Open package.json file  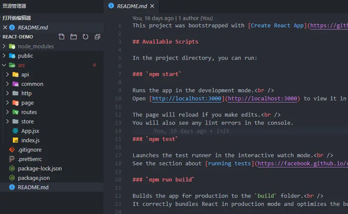pyautogui.click(x=34, y=178)
